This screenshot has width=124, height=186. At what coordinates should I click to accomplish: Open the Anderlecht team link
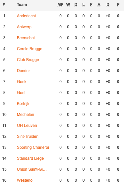[x=26, y=16]
